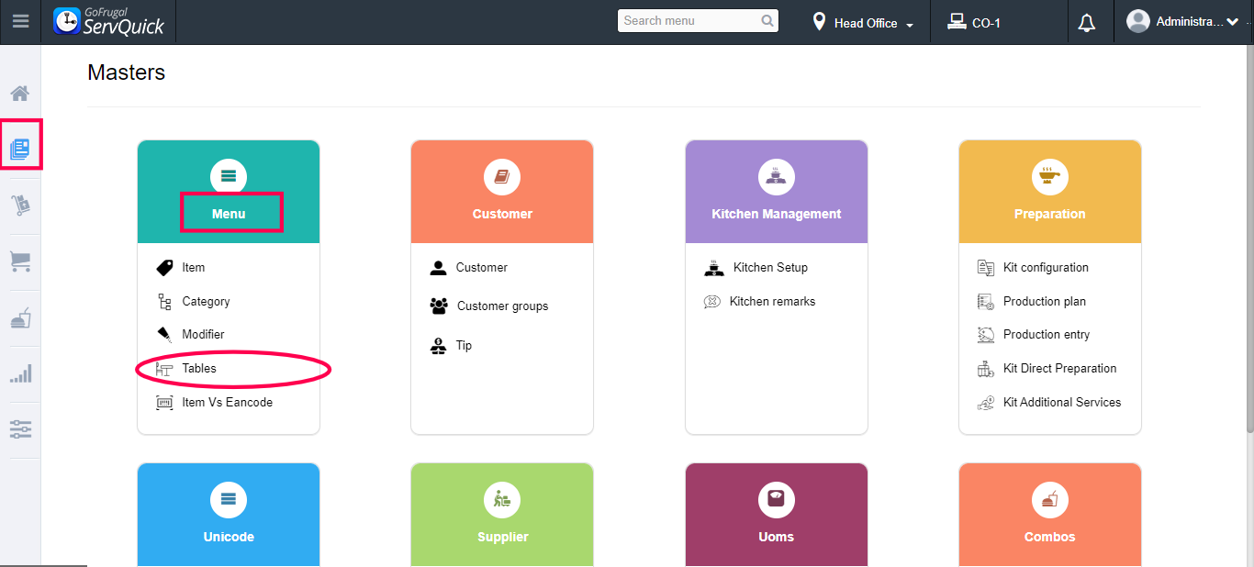Click the location pin icon
The image size is (1254, 567).
(x=819, y=22)
